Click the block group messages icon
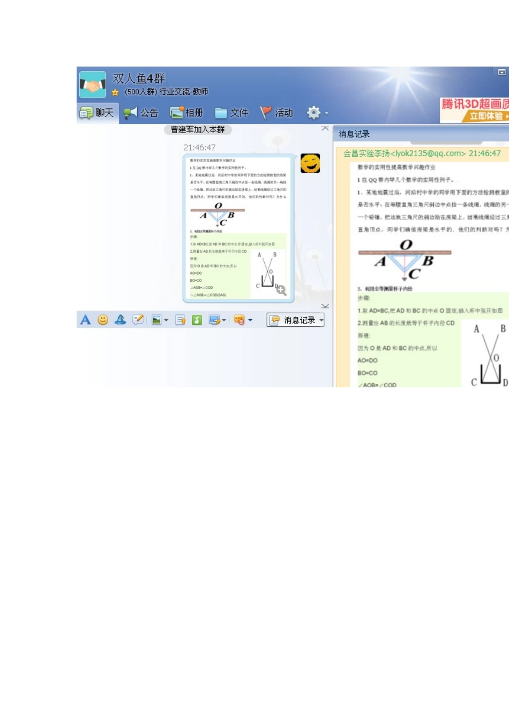The width and height of the screenshot is (509, 721). pyautogui.click(x=239, y=320)
